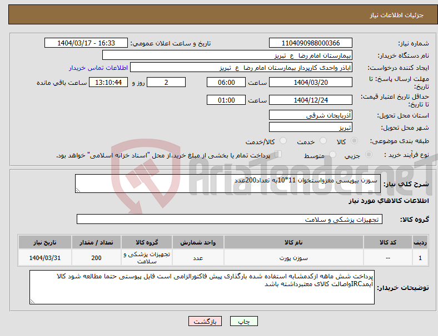Click the چاپ print button
The width and height of the screenshot is (438, 336).
click(244, 321)
